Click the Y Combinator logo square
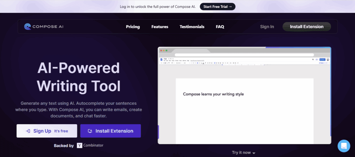The width and height of the screenshot is (355, 157). coord(79,146)
